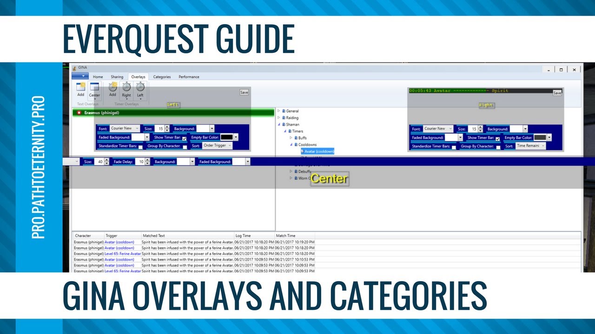The height and width of the screenshot is (334, 595).
Task: Expand the Buffs tree node
Action: coord(291,138)
